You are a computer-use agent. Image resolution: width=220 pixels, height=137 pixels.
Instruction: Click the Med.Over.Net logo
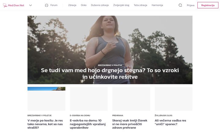(x=13, y=5)
